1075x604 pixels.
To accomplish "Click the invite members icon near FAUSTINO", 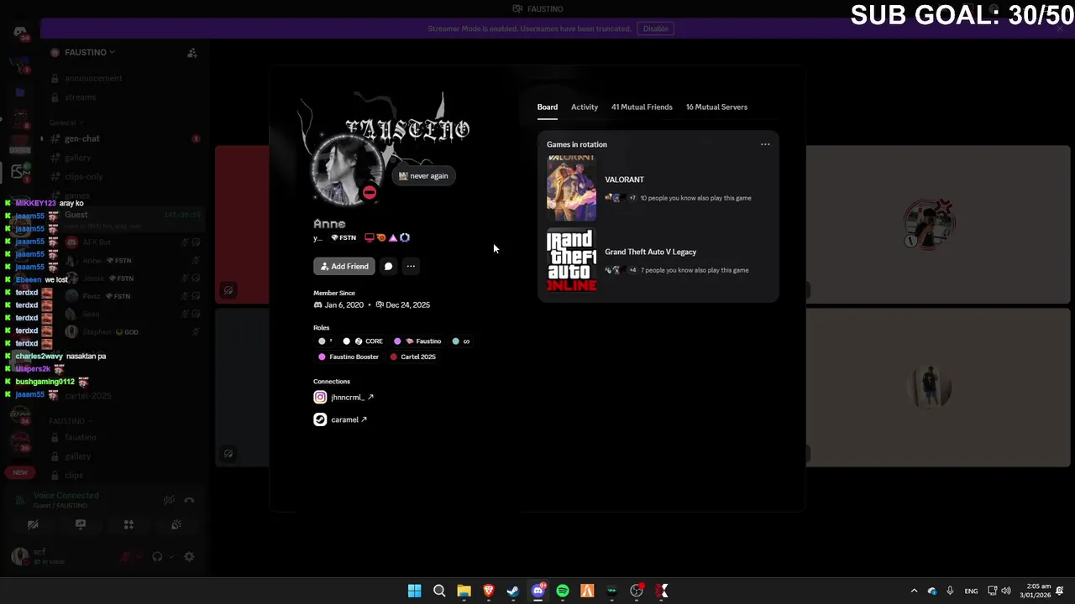I will pyautogui.click(x=192, y=53).
